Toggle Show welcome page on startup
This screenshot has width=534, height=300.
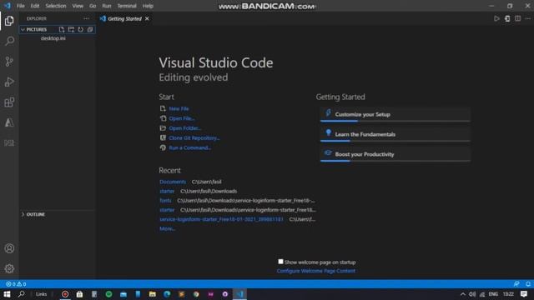tap(280, 262)
